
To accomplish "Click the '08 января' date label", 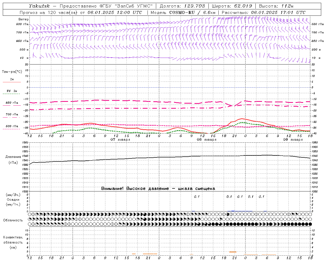I will [x=207, y=140].
